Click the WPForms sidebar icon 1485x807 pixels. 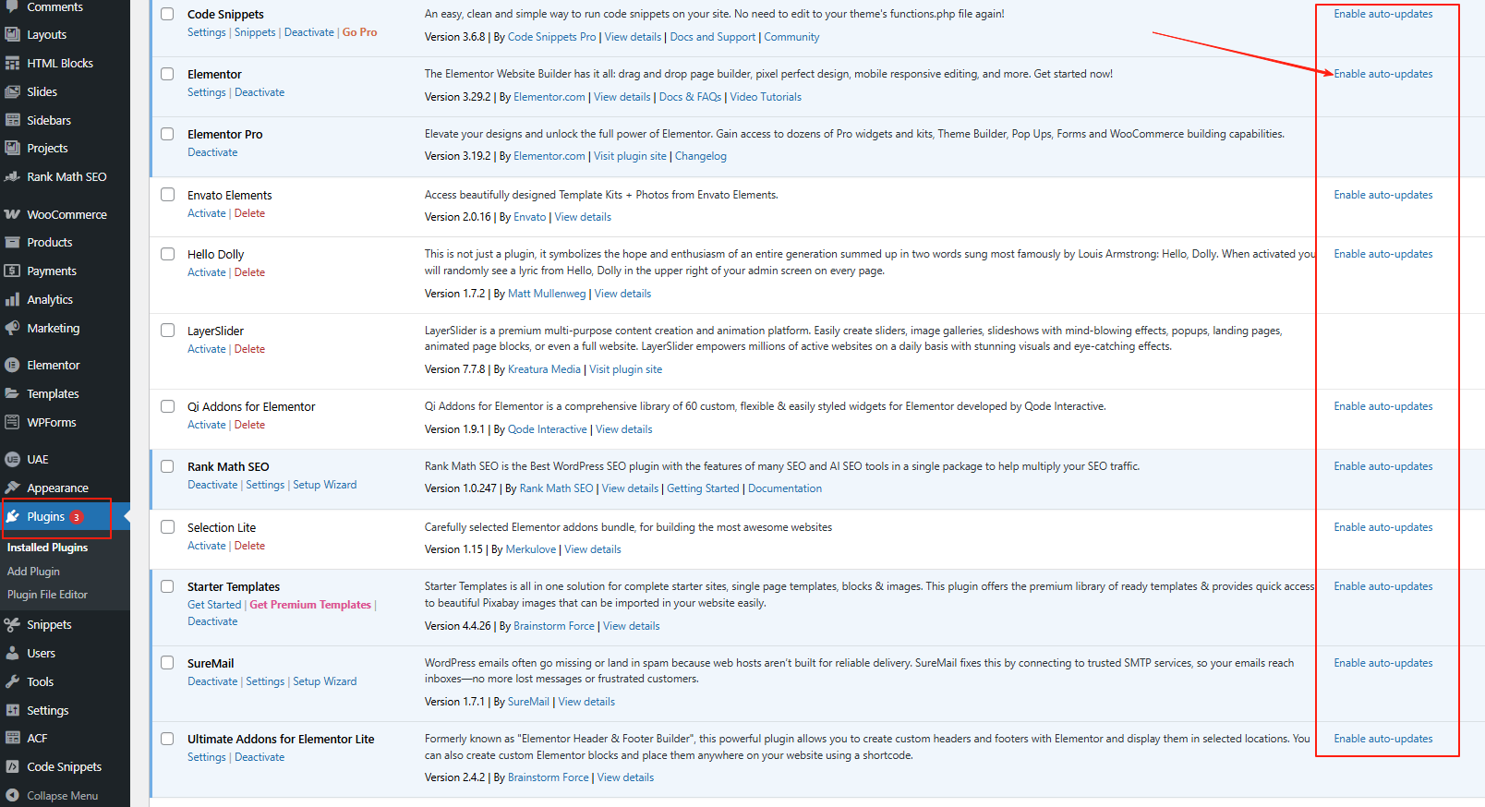[12, 422]
